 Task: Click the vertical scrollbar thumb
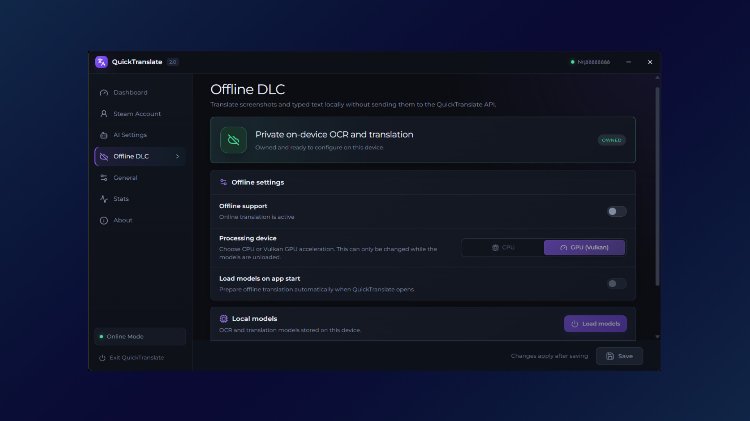click(x=657, y=186)
